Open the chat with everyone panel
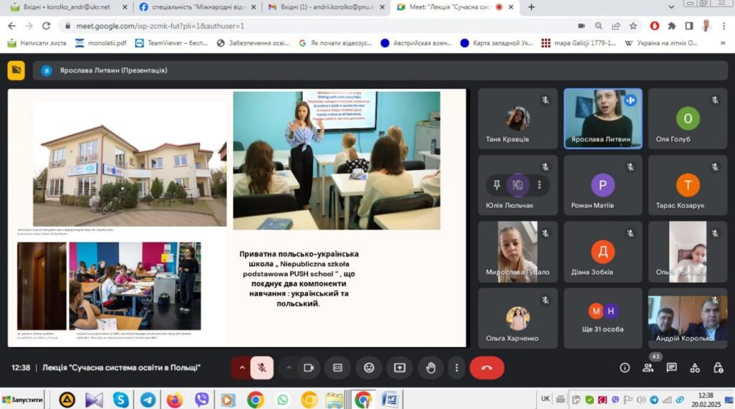Image resolution: width=735 pixels, height=409 pixels. click(x=672, y=367)
